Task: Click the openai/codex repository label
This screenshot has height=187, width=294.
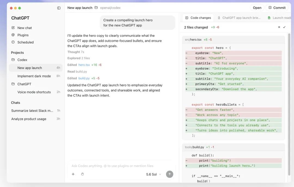Action: click(110, 8)
